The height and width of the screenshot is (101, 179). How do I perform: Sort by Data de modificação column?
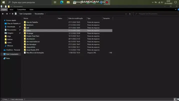pyautogui.click(x=76, y=18)
